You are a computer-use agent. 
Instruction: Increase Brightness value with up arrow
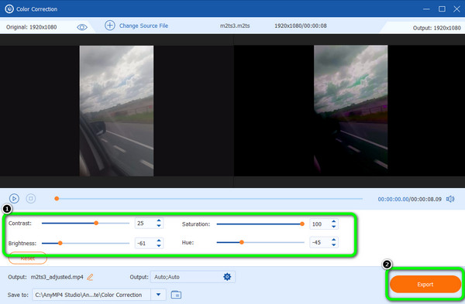click(159, 241)
